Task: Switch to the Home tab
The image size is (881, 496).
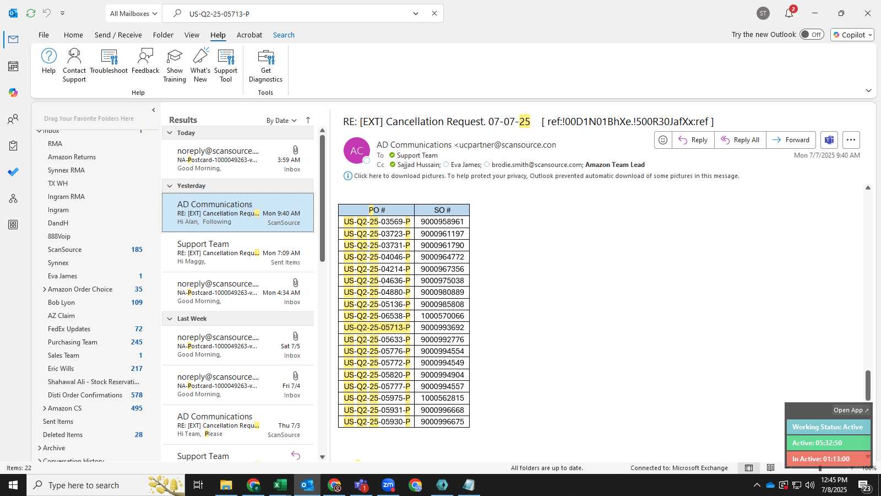Action: click(73, 35)
